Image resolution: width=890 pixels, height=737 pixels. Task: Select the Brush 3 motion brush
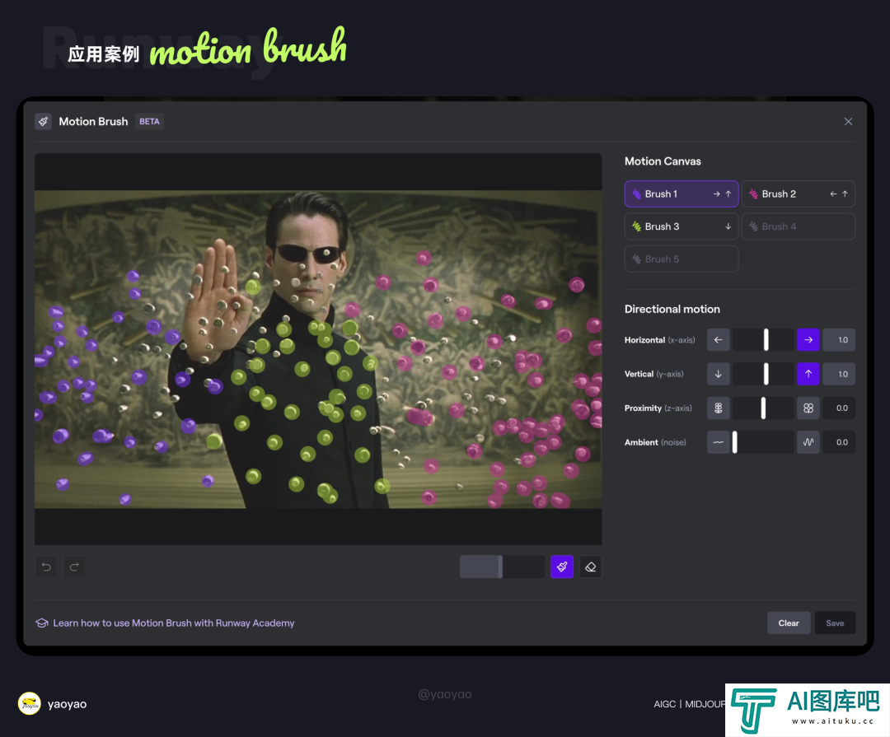(682, 226)
